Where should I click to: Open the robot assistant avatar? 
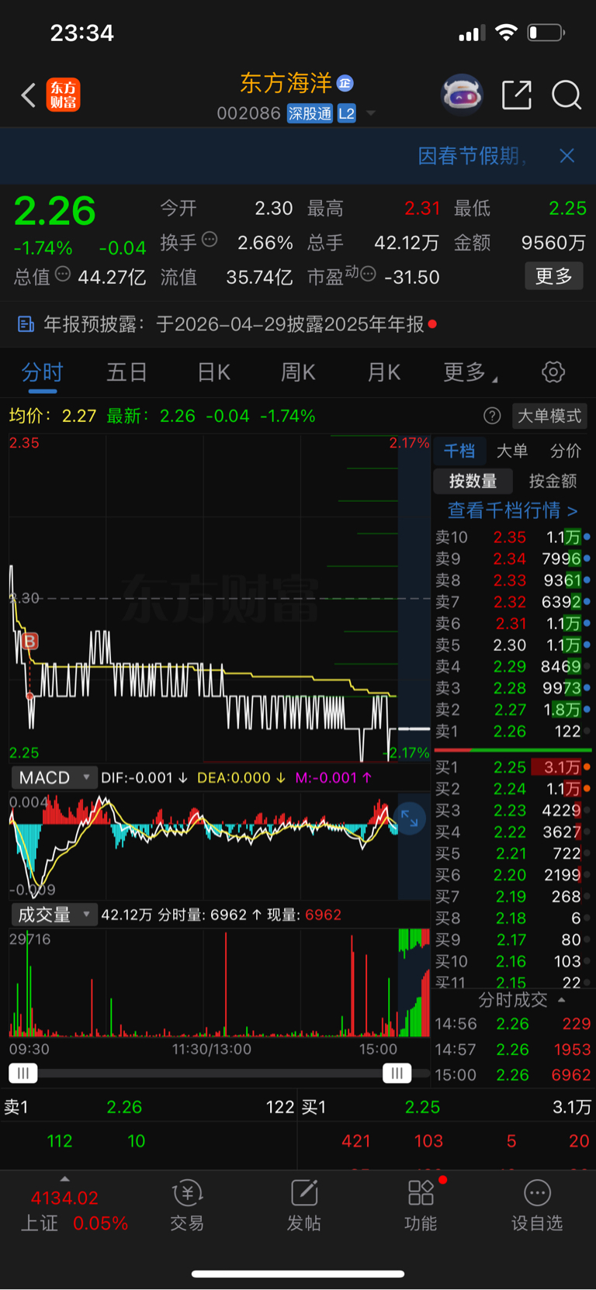tap(462, 95)
